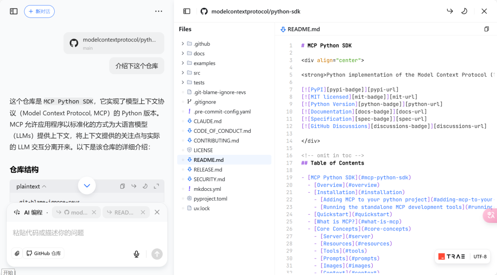The height and width of the screenshot is (275, 497).
Task: Remove the mod... repository context chip
Action: [x=94, y=212]
